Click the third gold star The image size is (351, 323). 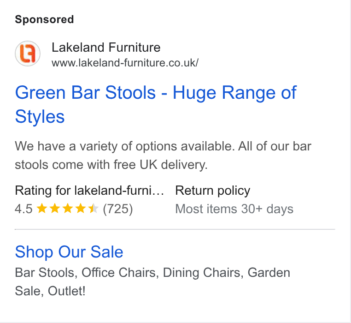(x=67, y=209)
